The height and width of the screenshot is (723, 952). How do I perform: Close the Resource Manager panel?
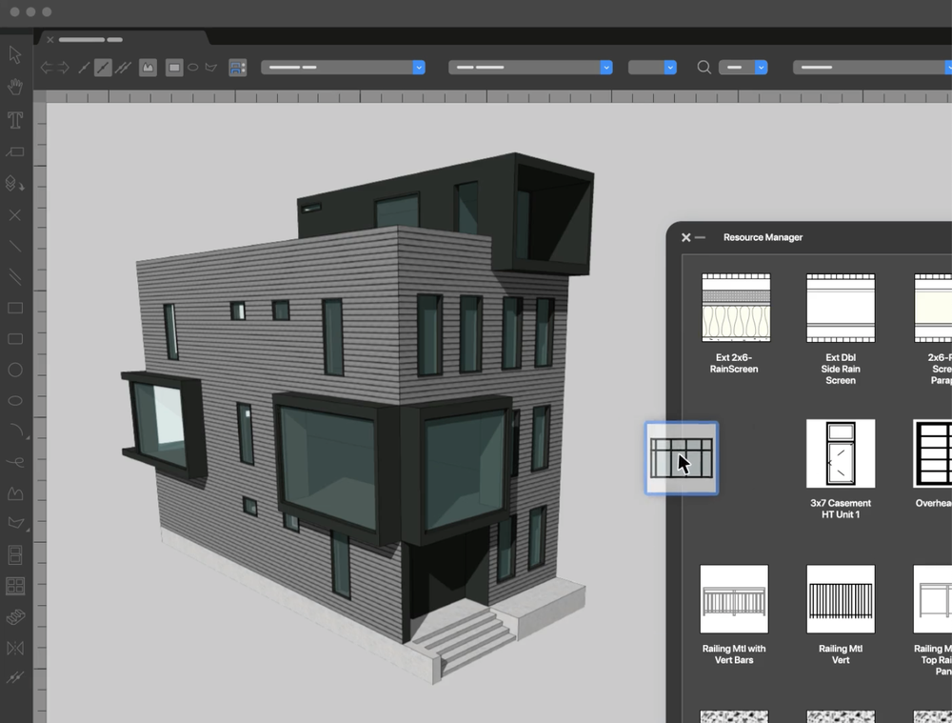(686, 237)
